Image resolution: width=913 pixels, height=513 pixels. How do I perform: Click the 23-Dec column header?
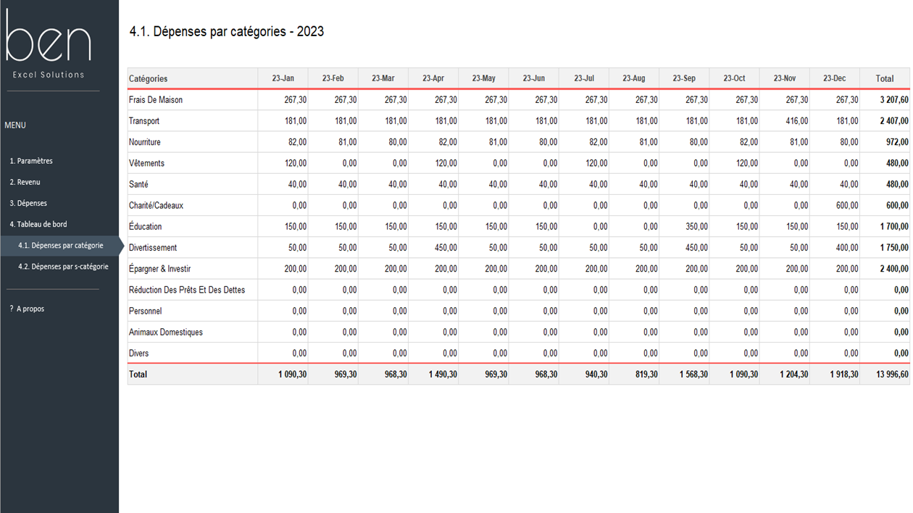coord(835,78)
